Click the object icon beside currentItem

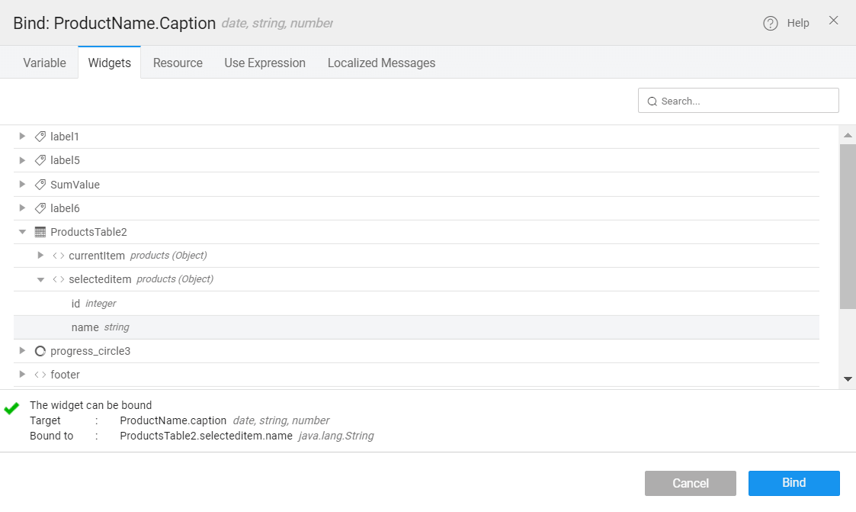tap(59, 256)
